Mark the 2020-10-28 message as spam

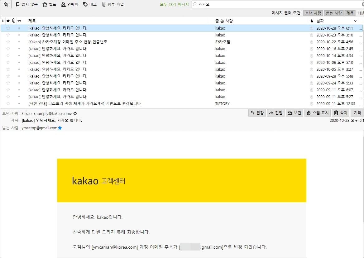tap(312, 28)
